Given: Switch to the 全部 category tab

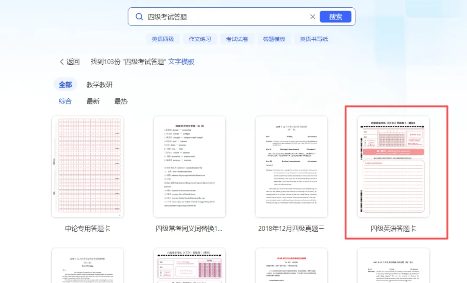Looking at the screenshot, I should [65, 85].
